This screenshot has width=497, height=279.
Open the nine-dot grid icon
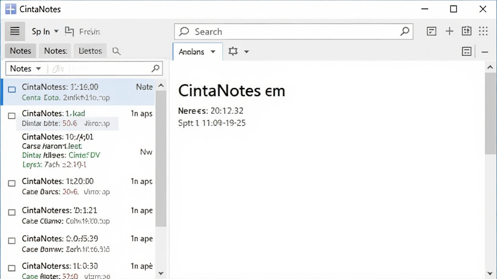(483, 31)
